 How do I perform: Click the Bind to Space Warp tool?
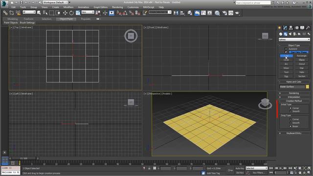[x=18, y=13]
